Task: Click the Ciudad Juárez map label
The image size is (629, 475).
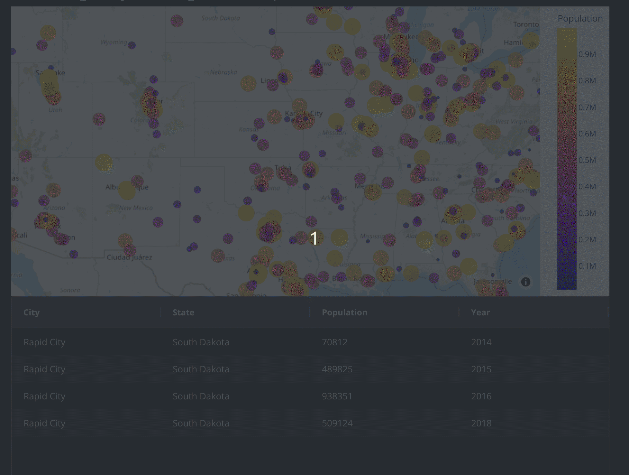Action: pos(129,257)
